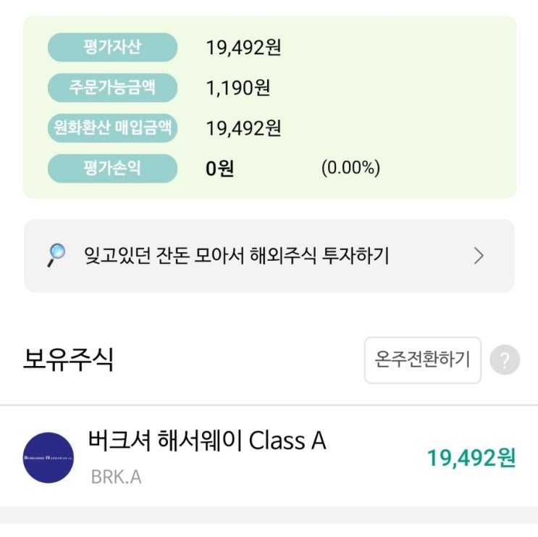Viewport: 538px width, 537px height.
Task: Tap the 잊고있던 잔돈 모아서 해외주식 투자하기 link
Action: click(x=236, y=256)
